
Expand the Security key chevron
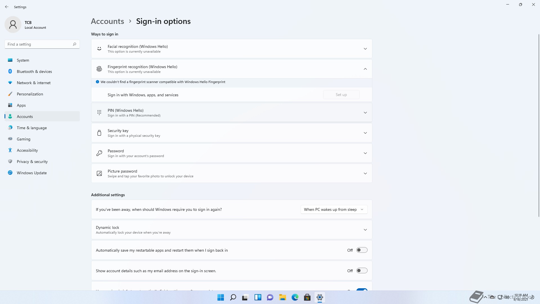coord(365,133)
